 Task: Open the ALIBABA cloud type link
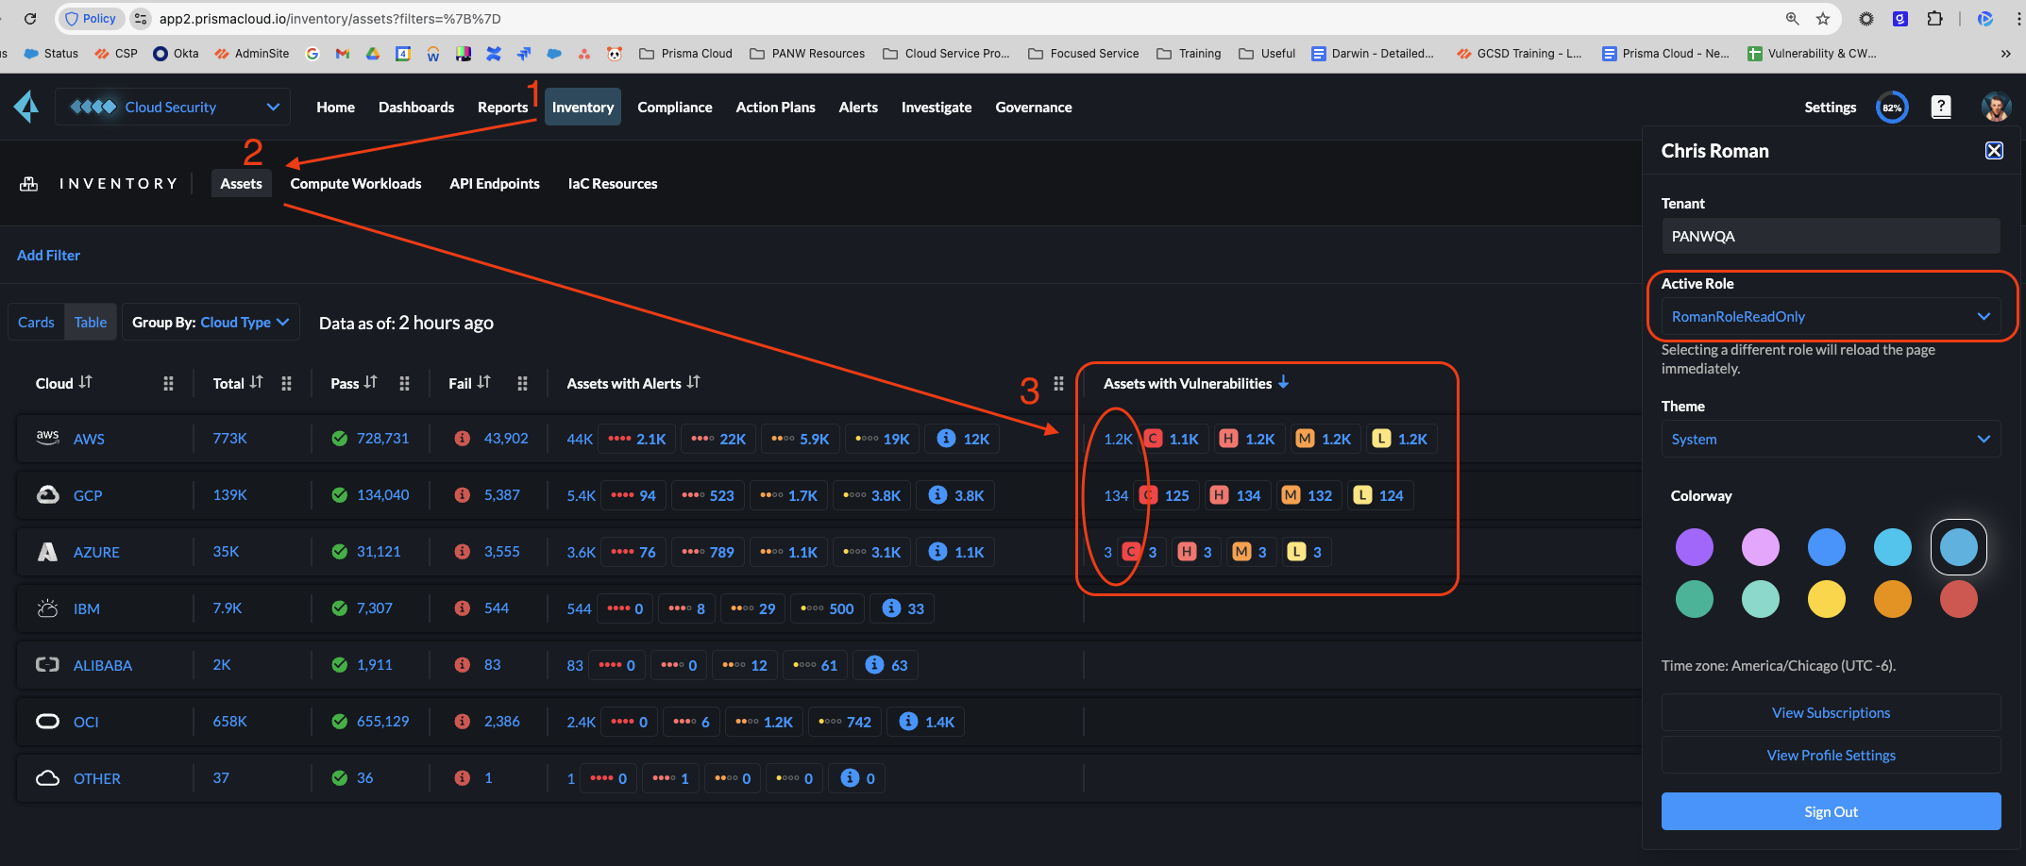[x=103, y=665]
